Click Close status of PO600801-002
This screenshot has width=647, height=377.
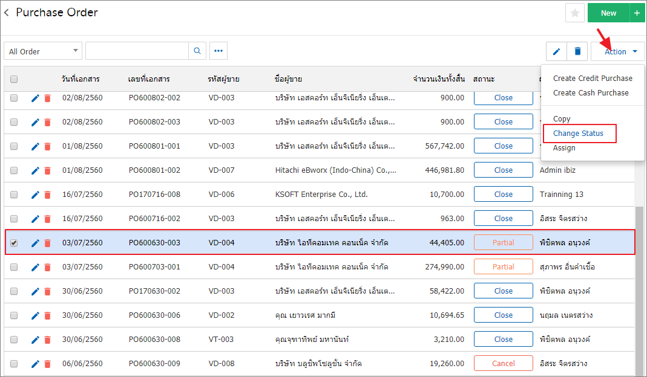pos(504,170)
